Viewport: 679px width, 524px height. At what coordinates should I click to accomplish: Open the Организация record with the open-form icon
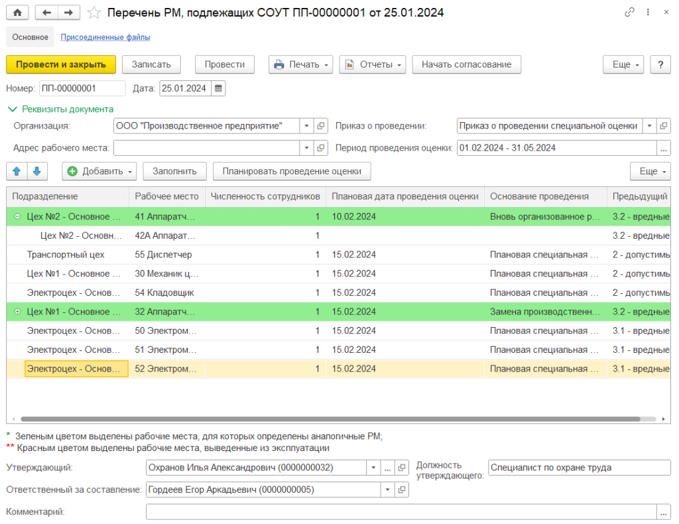(321, 126)
